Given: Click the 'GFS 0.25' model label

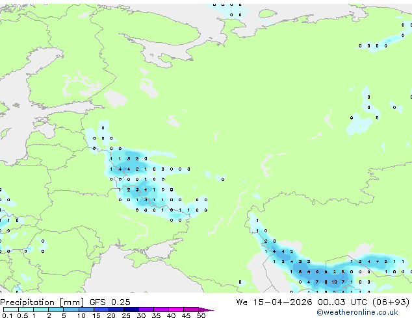Looking at the screenshot, I should 110,302.
